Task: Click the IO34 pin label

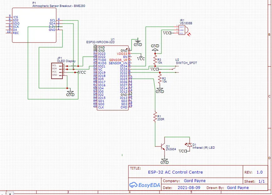Action: [x=124, y=66]
